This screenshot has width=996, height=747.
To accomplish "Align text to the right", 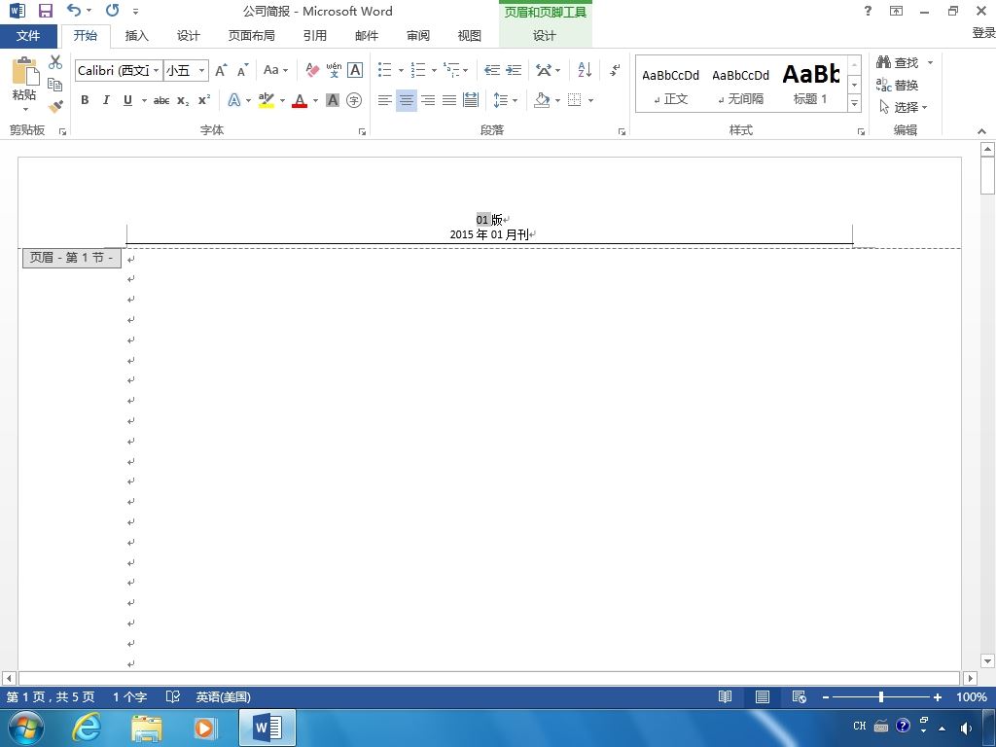I will (x=428, y=100).
